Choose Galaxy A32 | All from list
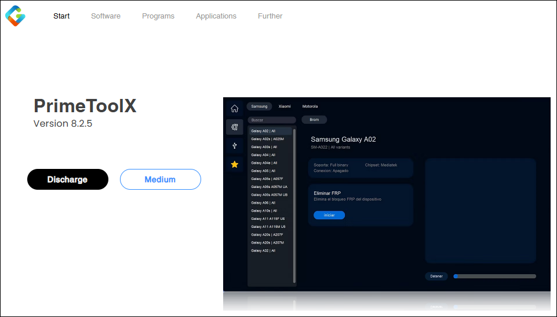The width and height of the screenshot is (557, 317). (263, 250)
